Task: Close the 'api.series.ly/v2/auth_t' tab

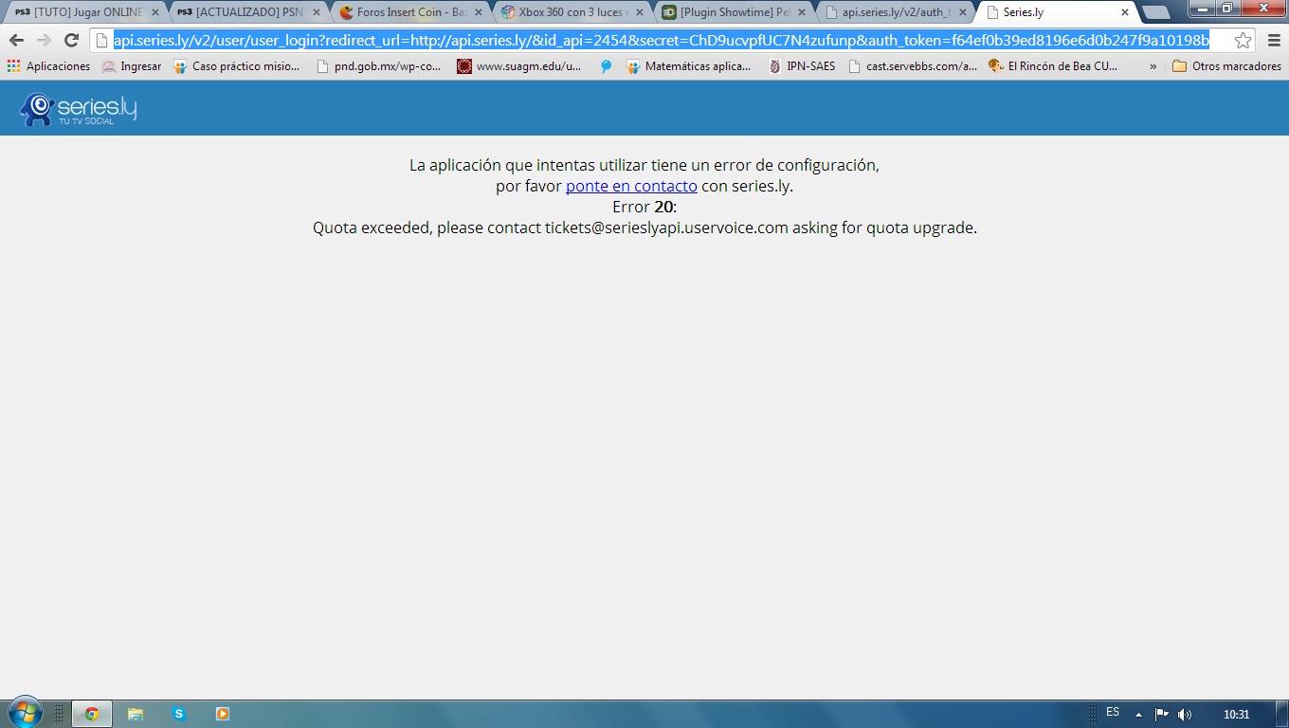Action: (x=964, y=13)
